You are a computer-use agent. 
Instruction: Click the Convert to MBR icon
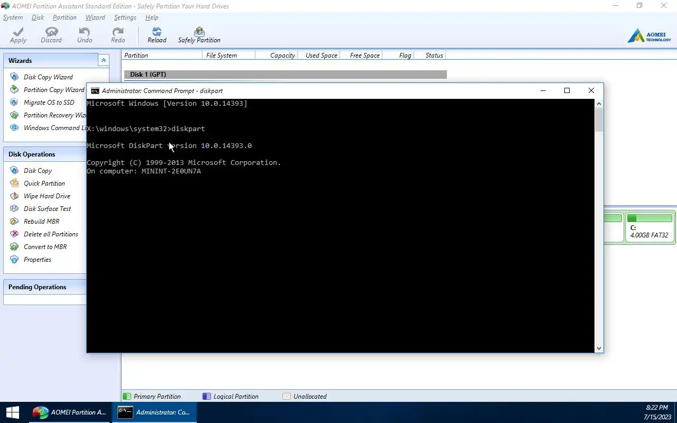(x=14, y=247)
